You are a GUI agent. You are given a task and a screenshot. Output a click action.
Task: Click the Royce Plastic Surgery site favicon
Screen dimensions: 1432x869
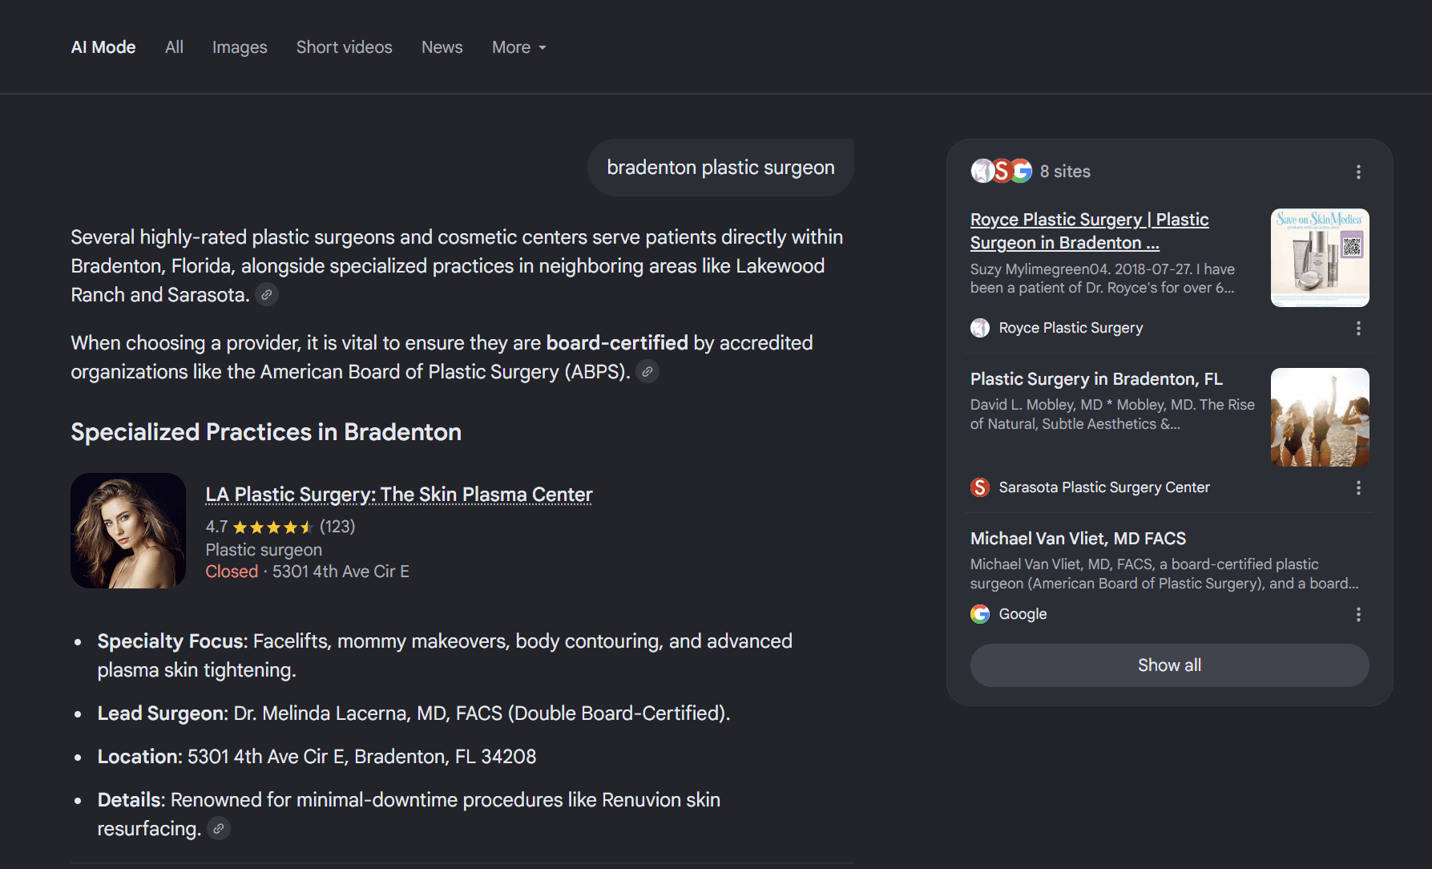tap(980, 328)
